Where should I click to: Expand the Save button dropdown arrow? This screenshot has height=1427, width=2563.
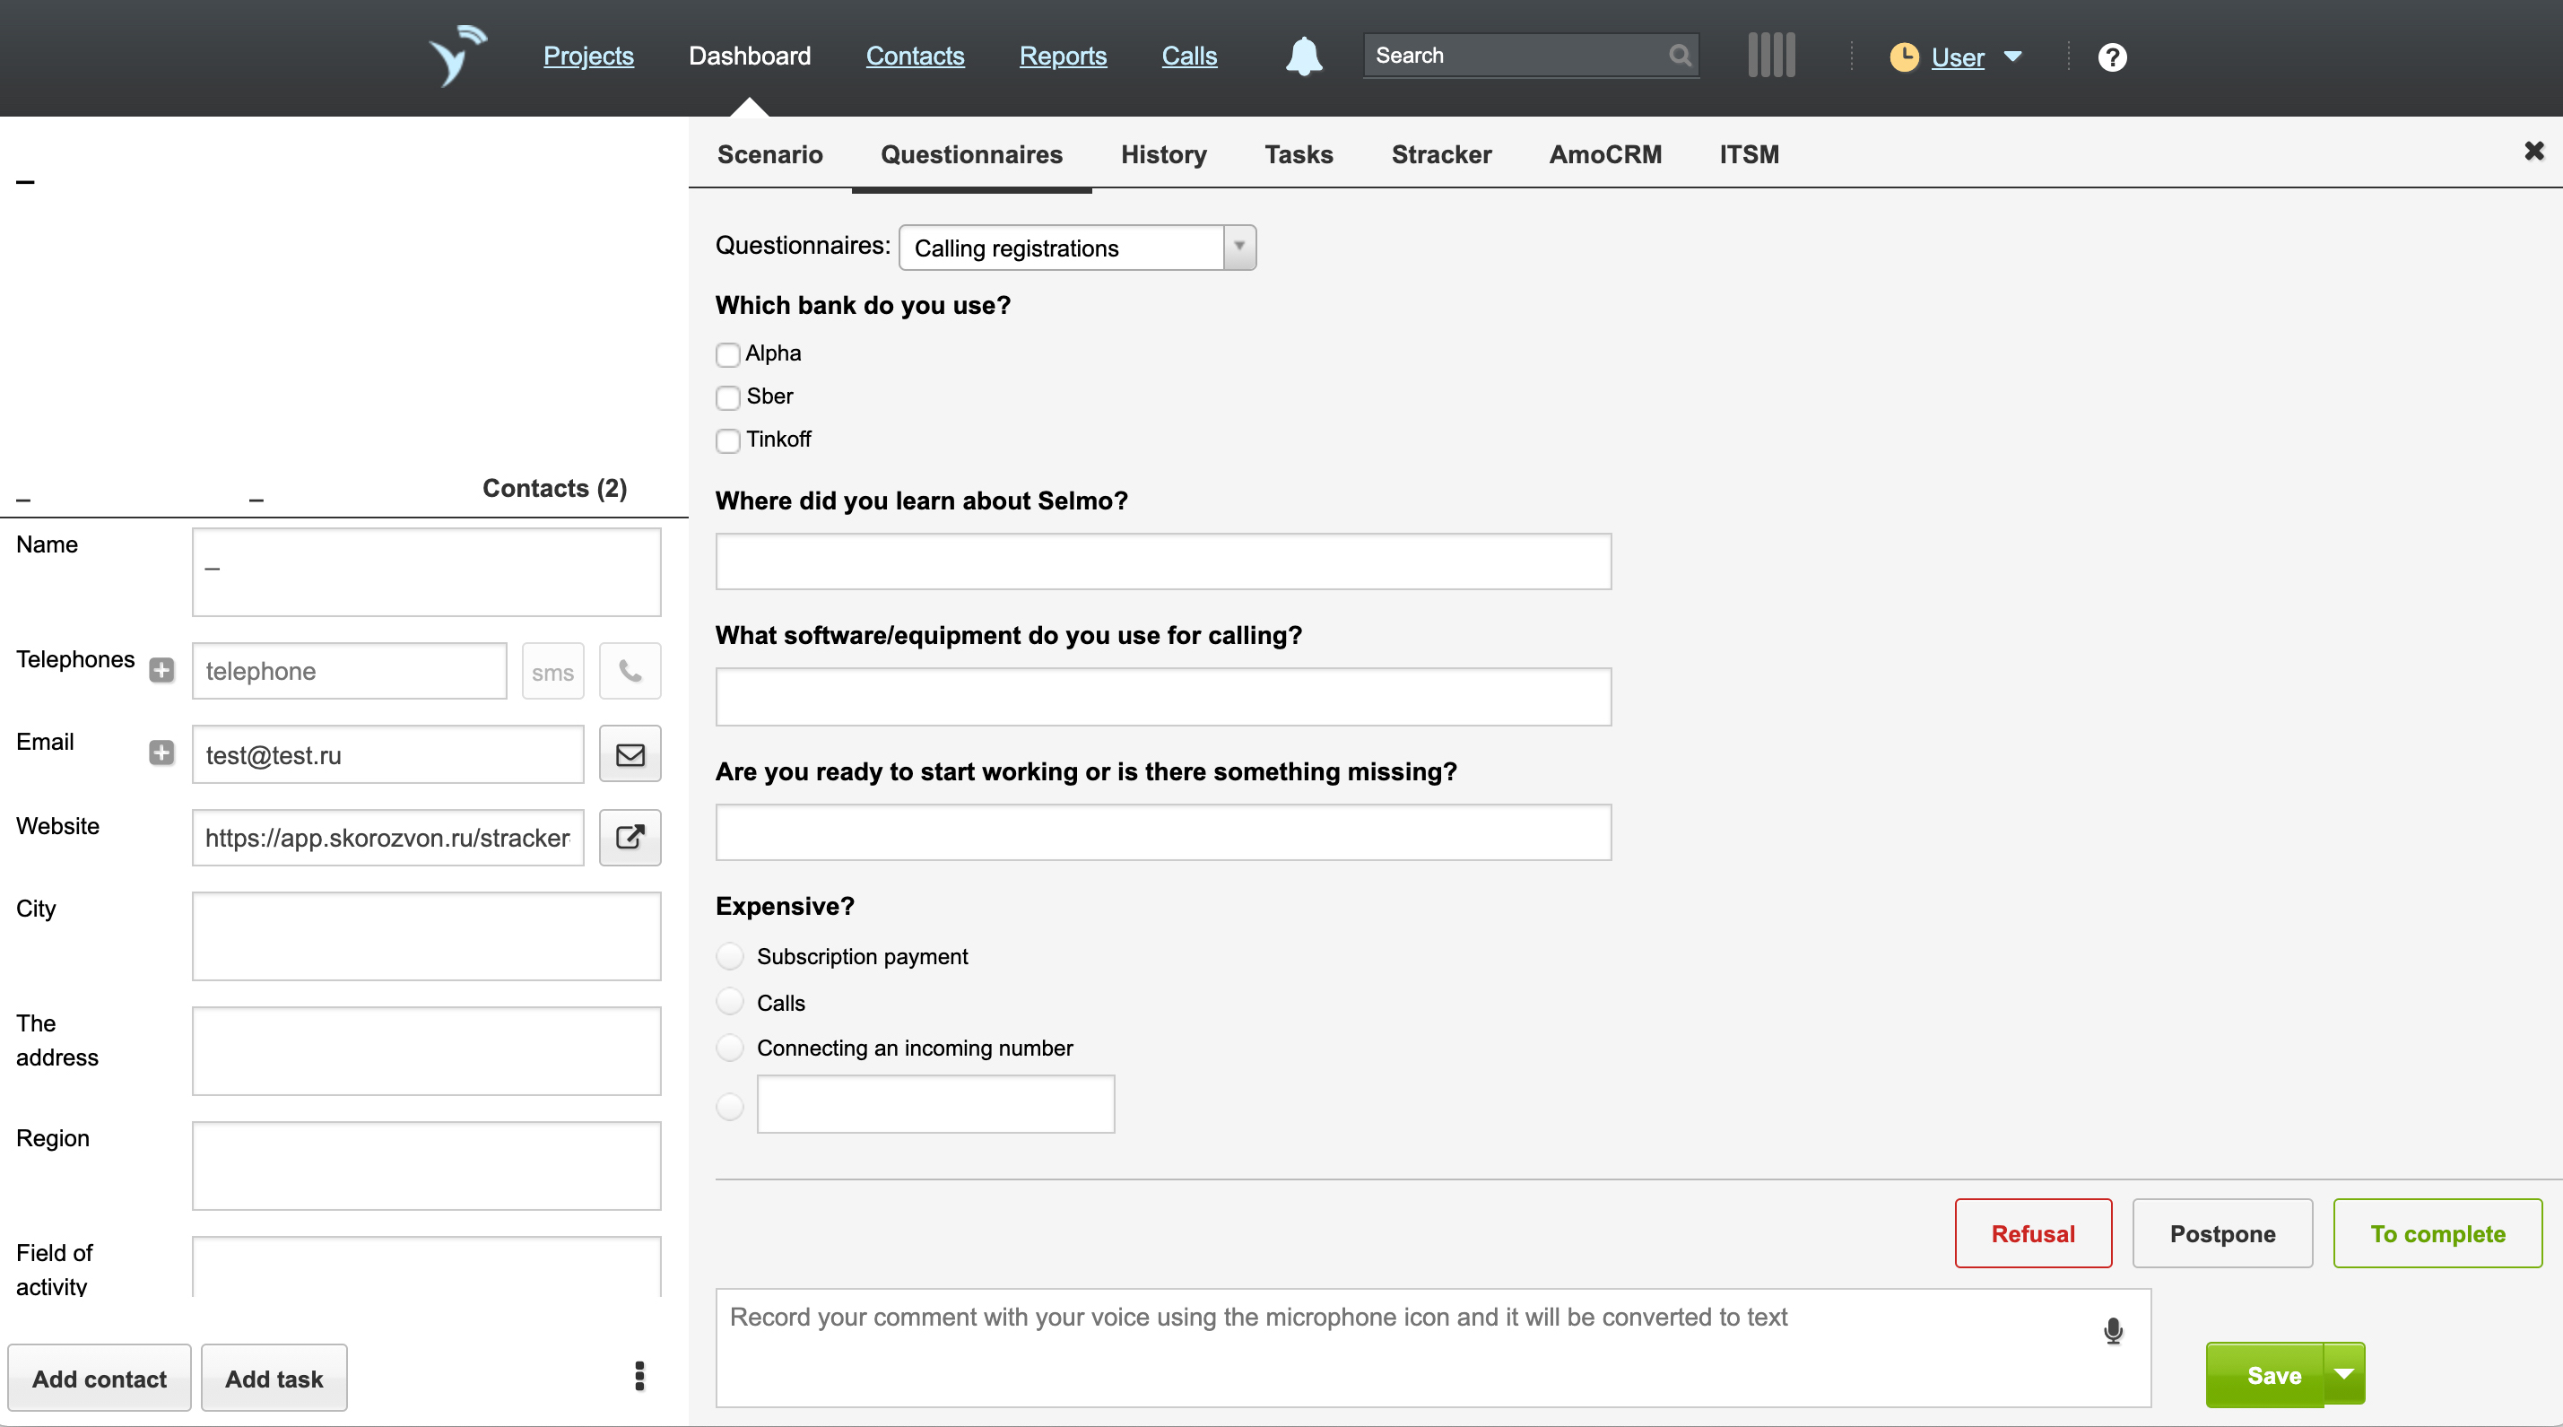pos(2344,1374)
